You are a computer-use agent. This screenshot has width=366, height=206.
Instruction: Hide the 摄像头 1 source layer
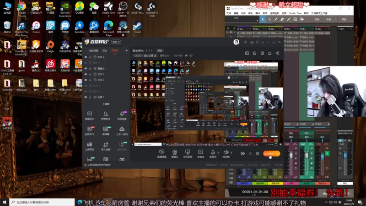[x=86, y=68]
